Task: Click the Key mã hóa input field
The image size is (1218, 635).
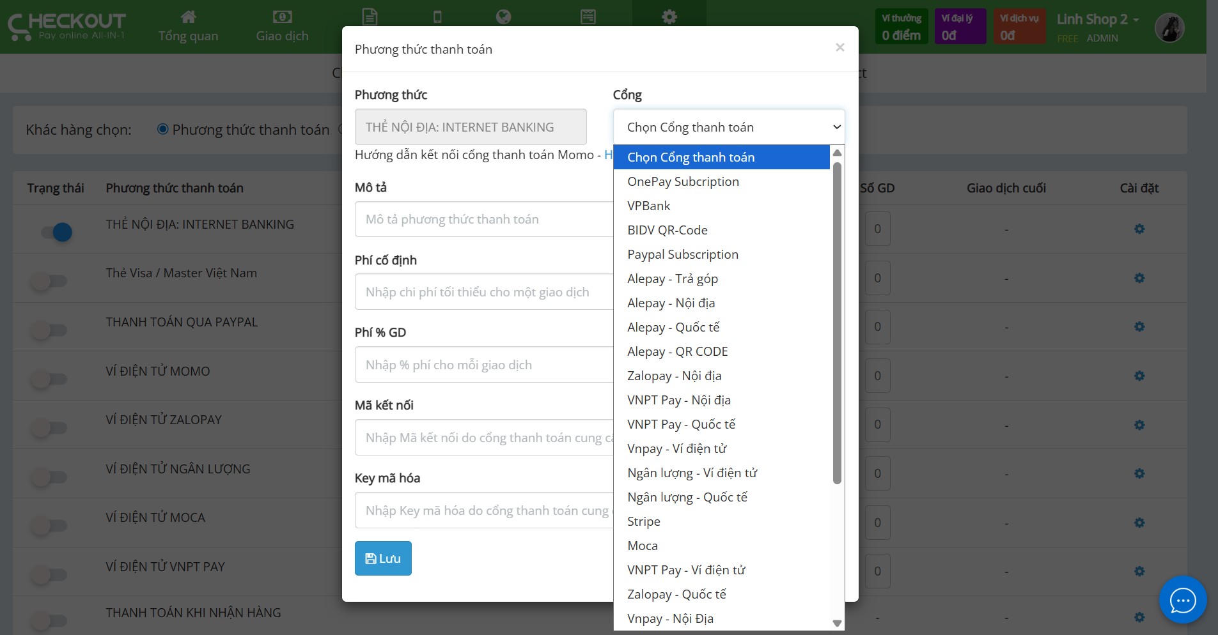Action: click(x=484, y=510)
